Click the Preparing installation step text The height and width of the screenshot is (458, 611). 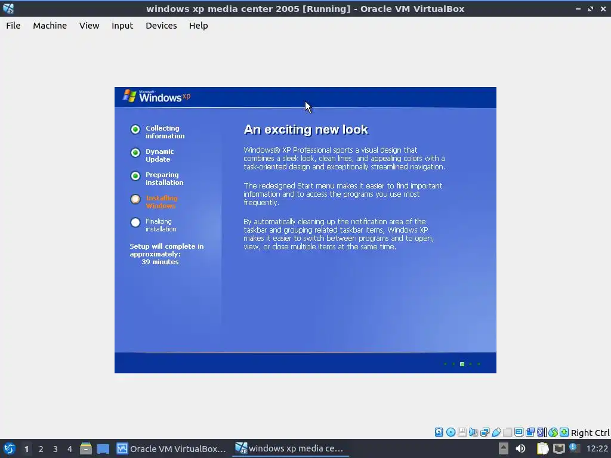tap(165, 179)
